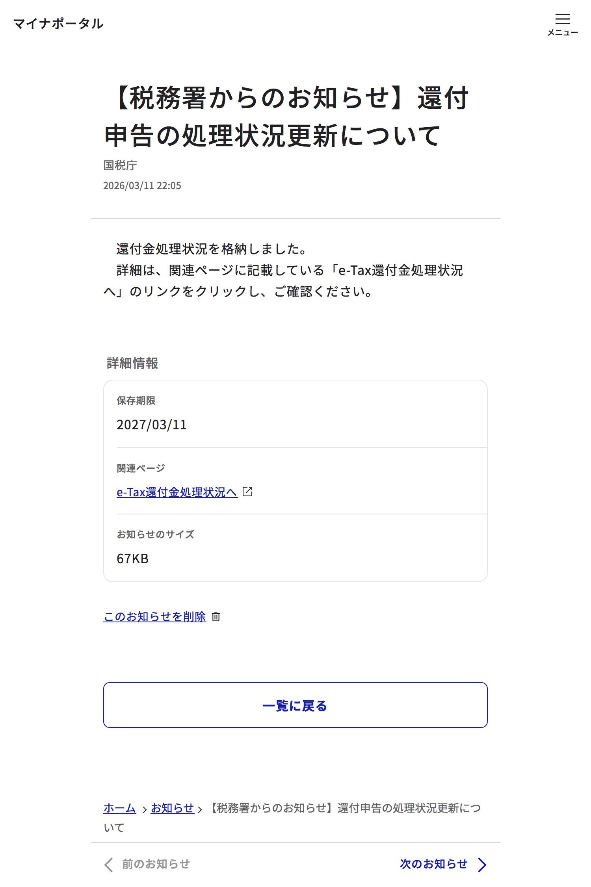The height and width of the screenshot is (887, 591).
Task: Click the breadcrumb chevron after お知らせ
Action: [x=200, y=810]
